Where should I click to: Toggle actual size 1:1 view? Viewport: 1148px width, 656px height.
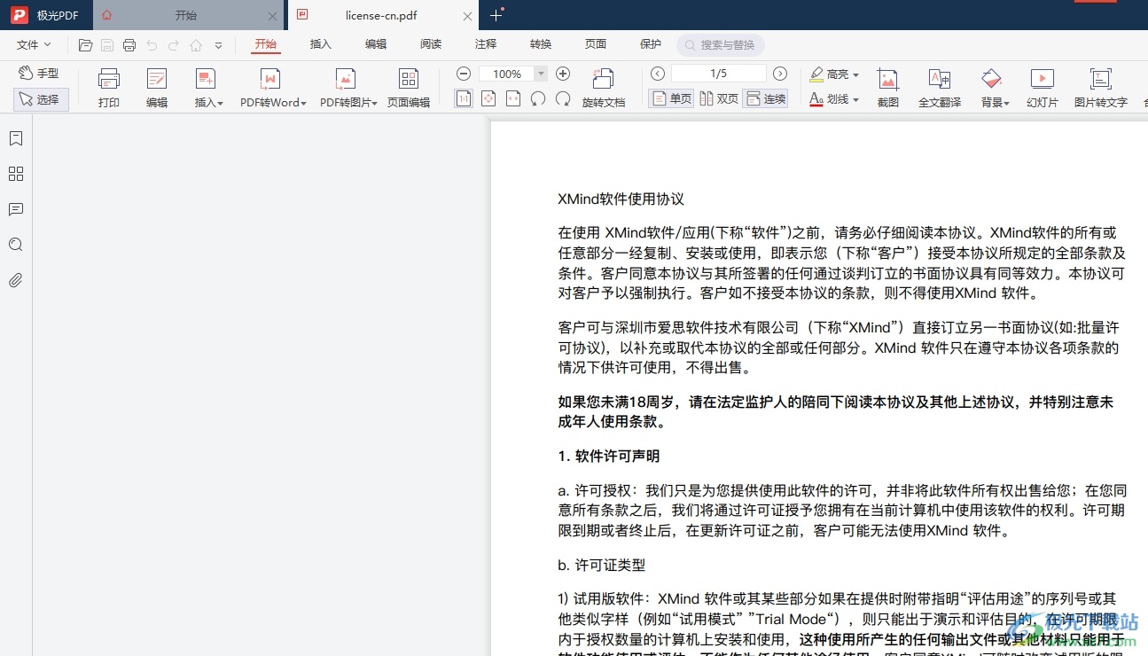pyautogui.click(x=464, y=98)
